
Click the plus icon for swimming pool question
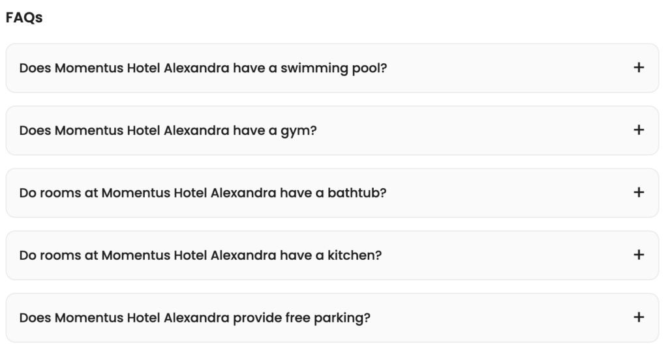[638, 68]
